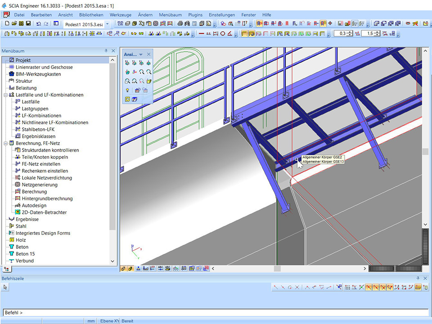Collapse Lastfälle und LF-Kombinationen tree node
The image size is (432, 324).
5,95
